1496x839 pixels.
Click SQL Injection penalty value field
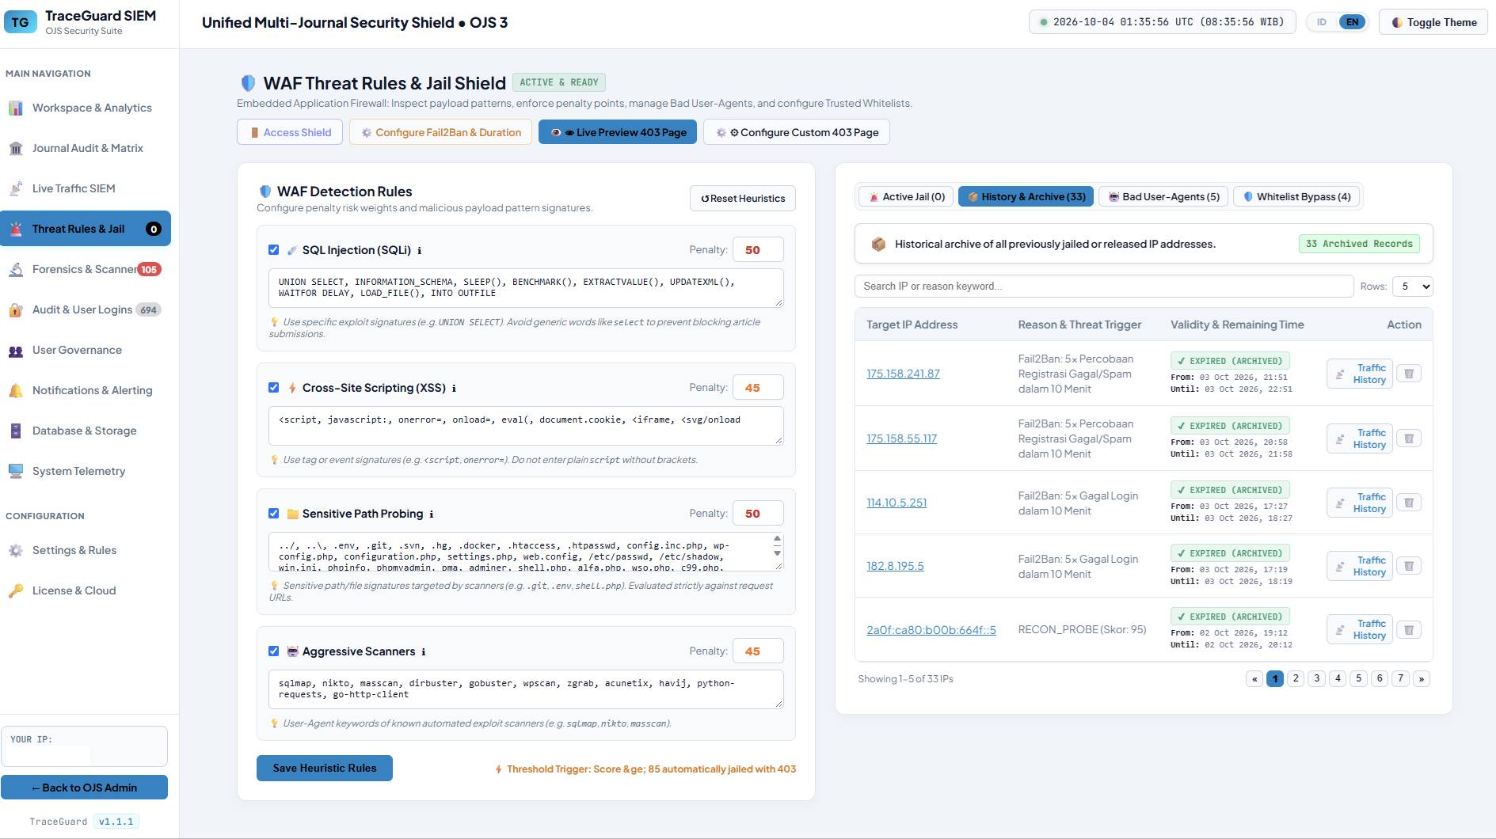click(758, 249)
